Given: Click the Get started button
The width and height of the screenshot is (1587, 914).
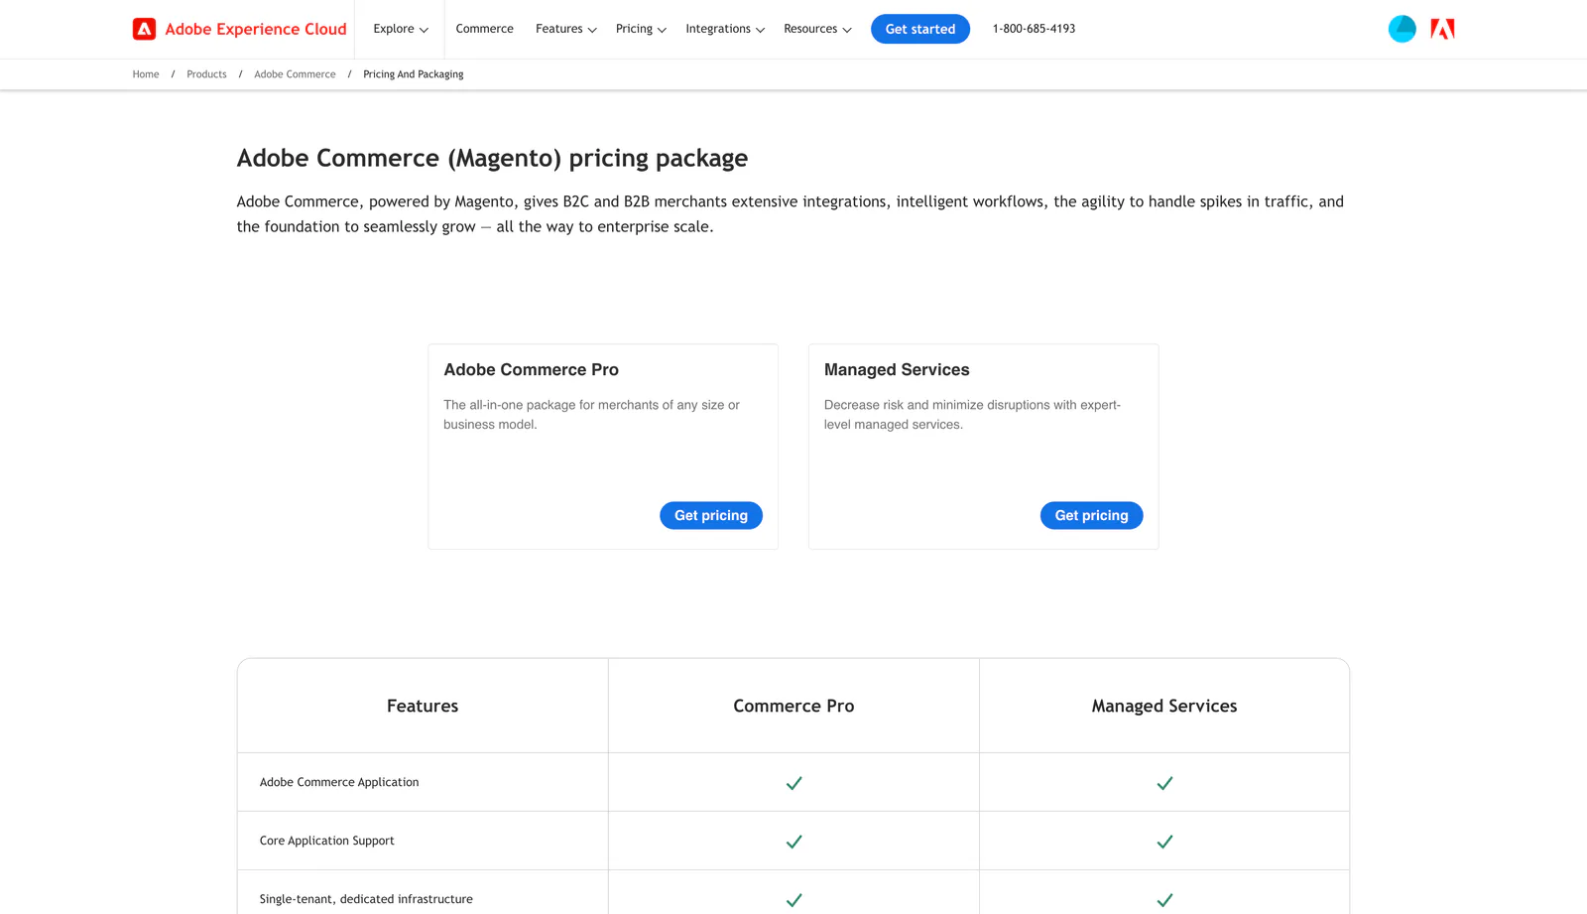Looking at the screenshot, I should coord(920,29).
